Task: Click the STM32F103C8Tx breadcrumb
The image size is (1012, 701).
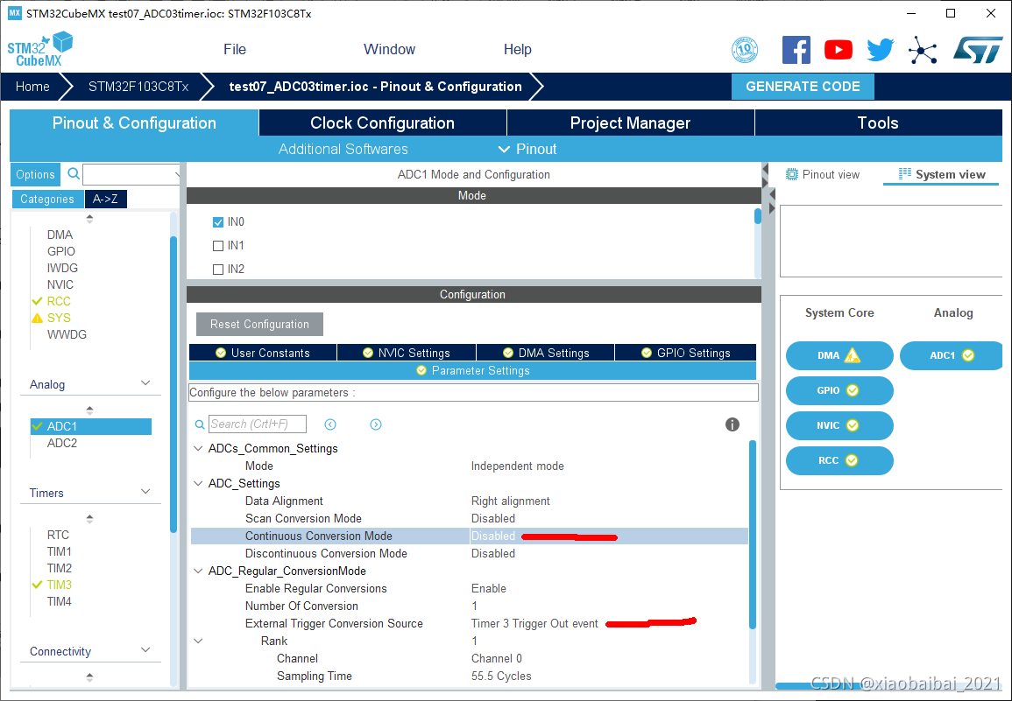Action: [138, 87]
